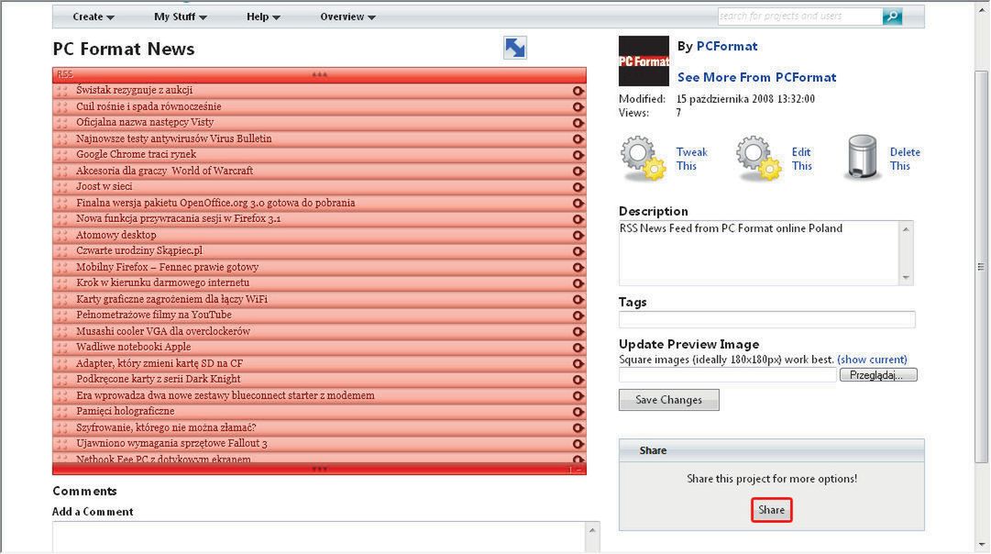Follow See More From PCFormat link

[x=756, y=77]
